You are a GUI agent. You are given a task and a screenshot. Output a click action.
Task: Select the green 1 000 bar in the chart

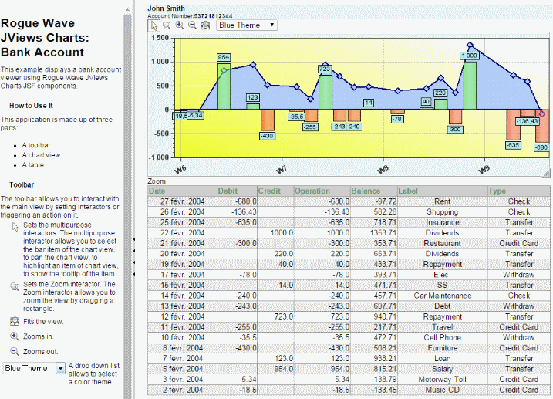click(x=469, y=85)
